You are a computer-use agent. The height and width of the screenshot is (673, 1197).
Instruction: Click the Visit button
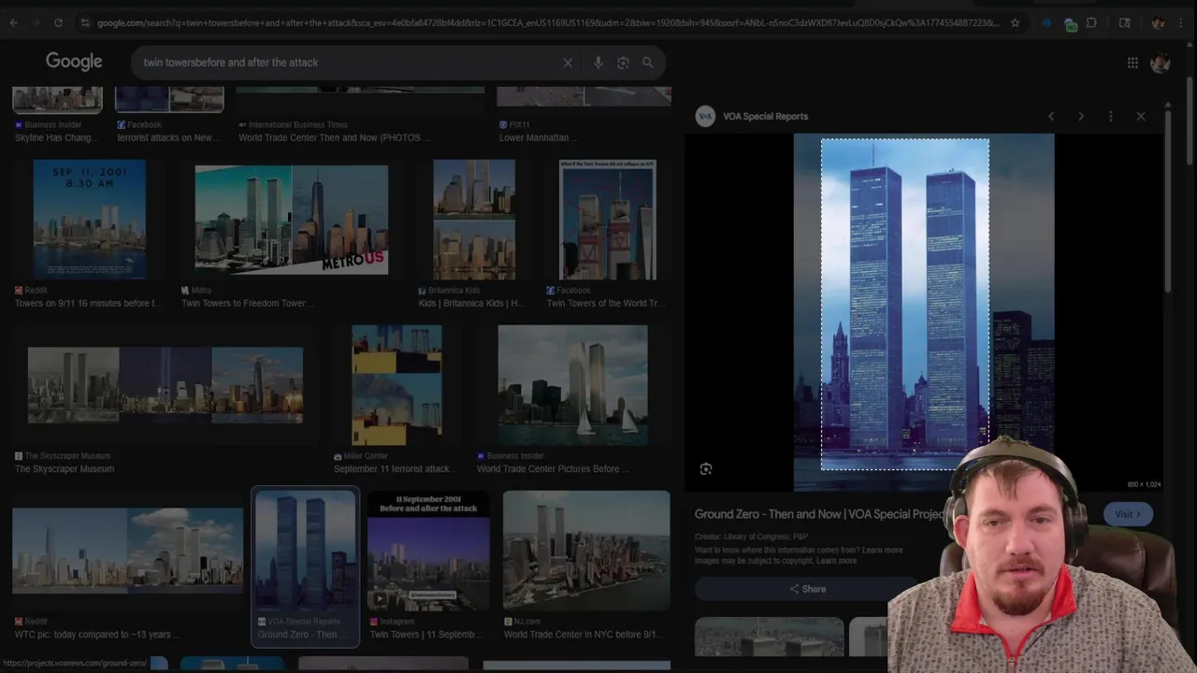[x=1128, y=514]
